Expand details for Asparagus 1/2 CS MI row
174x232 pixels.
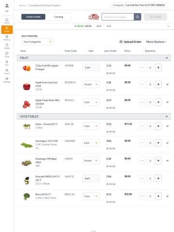167,143
